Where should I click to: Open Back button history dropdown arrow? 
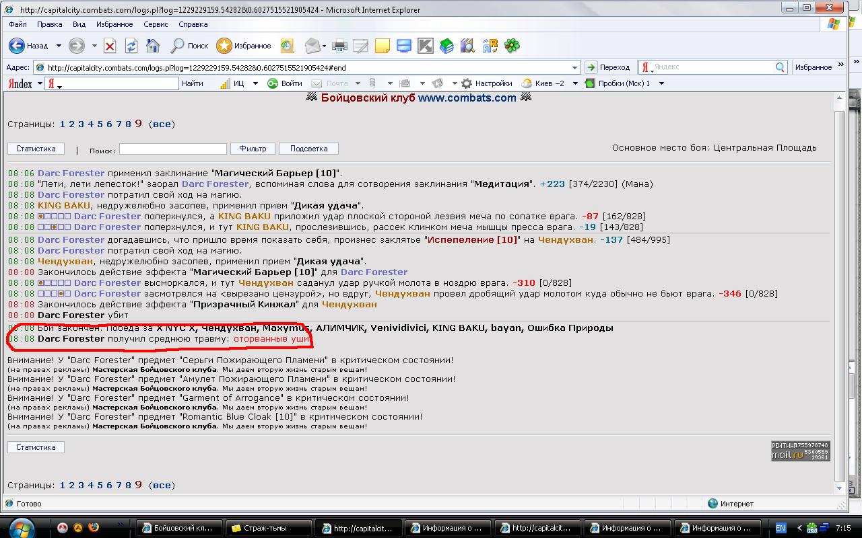click(59, 46)
